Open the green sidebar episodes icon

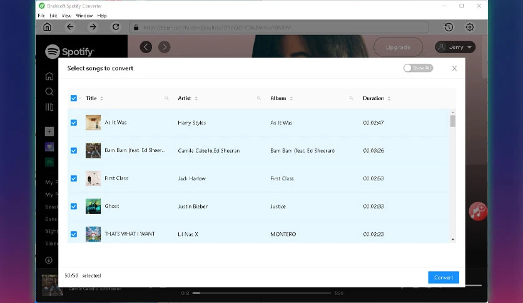pyautogui.click(x=49, y=162)
